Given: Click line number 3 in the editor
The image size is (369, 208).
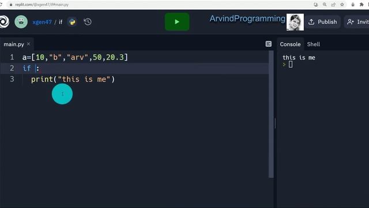Looking at the screenshot, I should (x=12, y=79).
